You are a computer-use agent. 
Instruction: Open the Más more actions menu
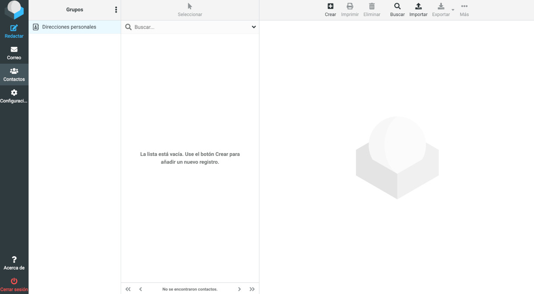coord(464,10)
